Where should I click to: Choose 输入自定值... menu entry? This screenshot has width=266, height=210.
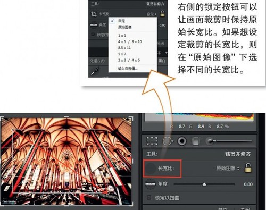[x=128, y=69]
